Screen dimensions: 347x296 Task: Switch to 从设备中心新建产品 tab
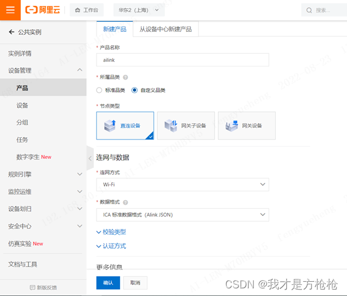coord(166,29)
